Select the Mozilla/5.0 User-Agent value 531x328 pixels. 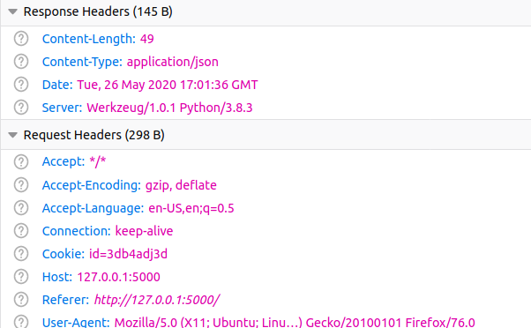pos(295,322)
